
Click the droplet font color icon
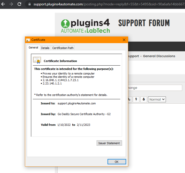(143, 99)
